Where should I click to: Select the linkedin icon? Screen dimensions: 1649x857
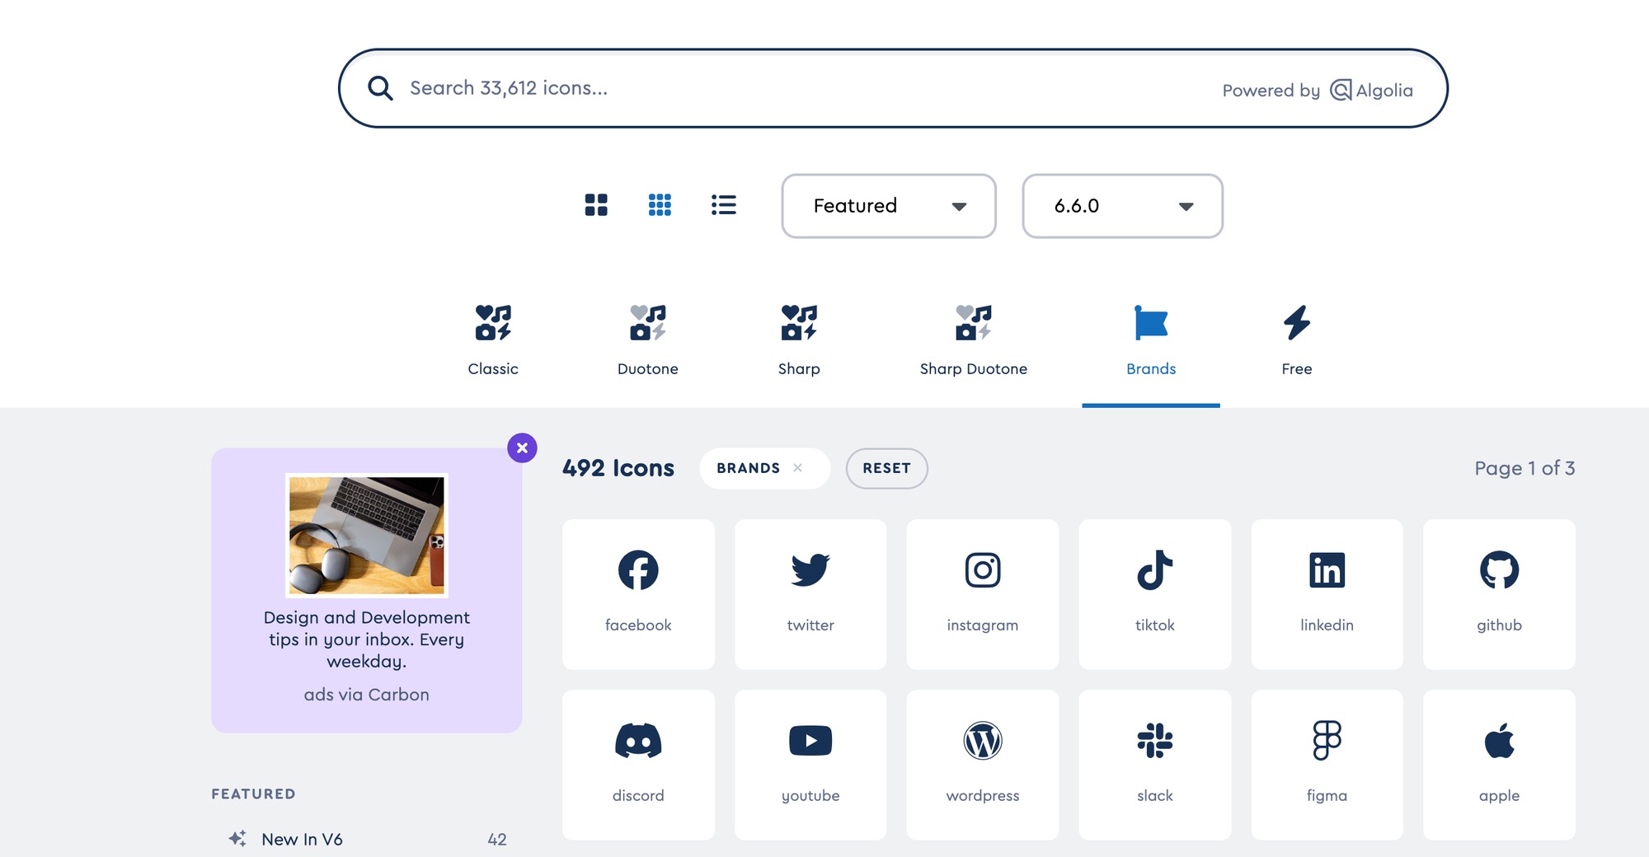pyautogui.click(x=1327, y=593)
